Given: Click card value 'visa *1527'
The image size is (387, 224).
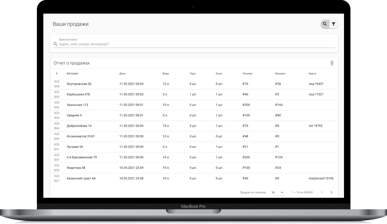Looking at the screenshot, I should [316, 94].
